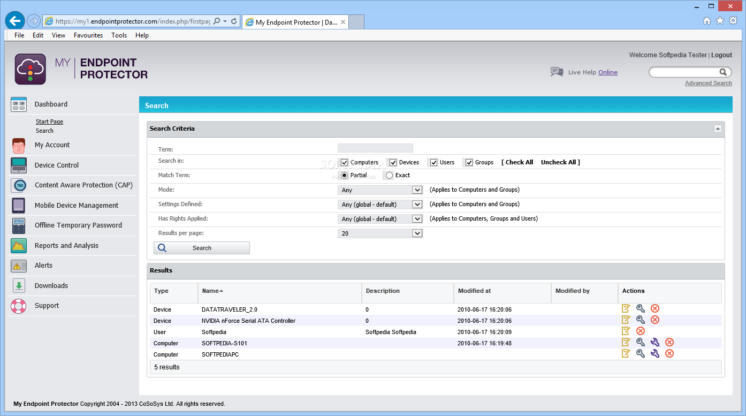Open the Tools menu
746x416 pixels.
click(x=119, y=35)
